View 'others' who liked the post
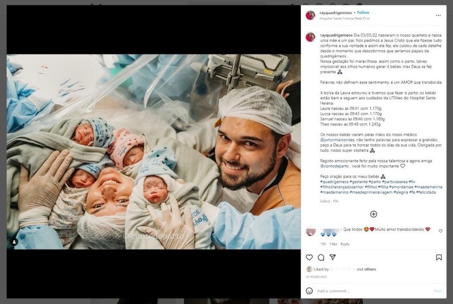 click(x=370, y=269)
